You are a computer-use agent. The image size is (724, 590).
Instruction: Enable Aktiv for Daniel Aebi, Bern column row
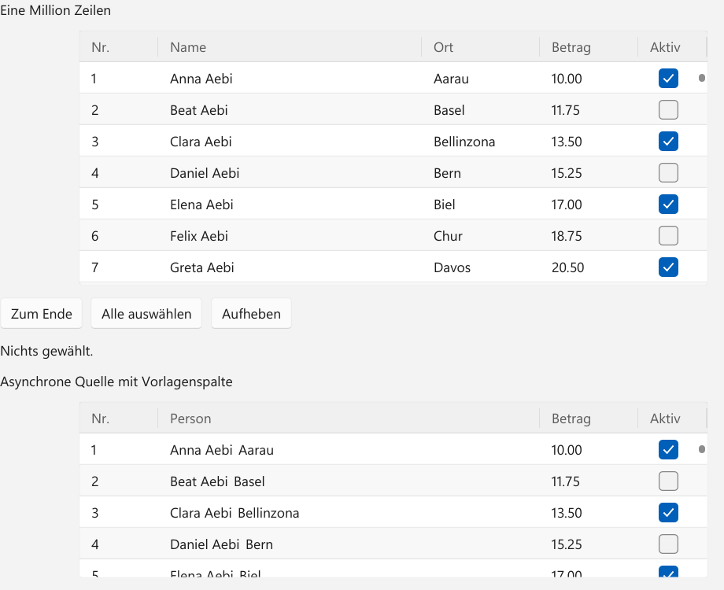[x=668, y=172]
